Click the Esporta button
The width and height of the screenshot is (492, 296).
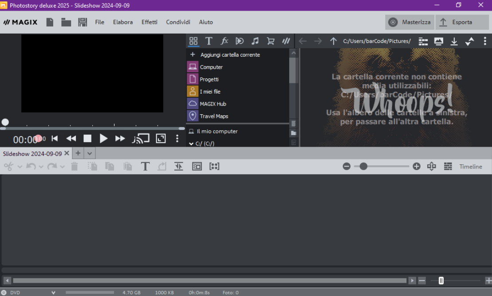(462, 22)
